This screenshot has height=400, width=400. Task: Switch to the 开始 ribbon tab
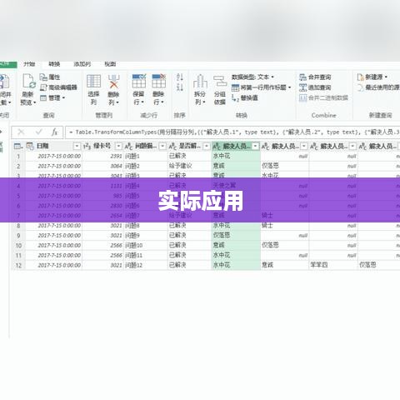[x=29, y=64]
